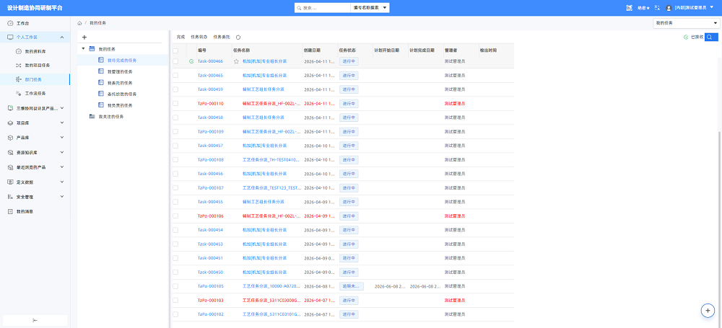
Task: Select the 我管理的任务 tree node
Action: click(x=120, y=71)
